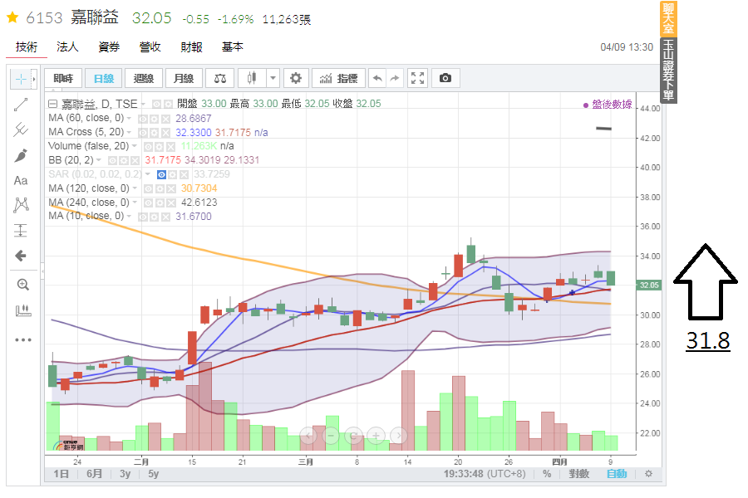Open the 資券 margin tab
This screenshot has width=748, height=498.
click(109, 46)
